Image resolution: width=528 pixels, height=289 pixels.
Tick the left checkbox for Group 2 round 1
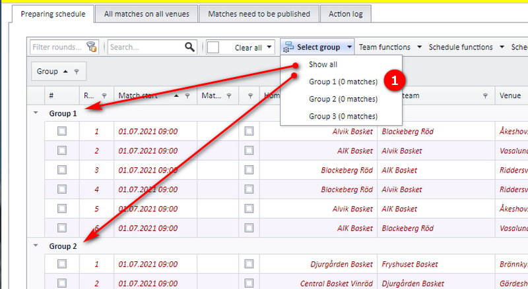(x=62, y=264)
